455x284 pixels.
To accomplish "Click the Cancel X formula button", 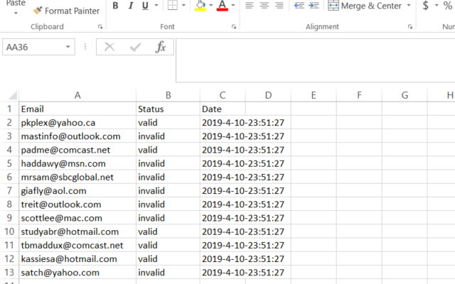I will [x=109, y=47].
